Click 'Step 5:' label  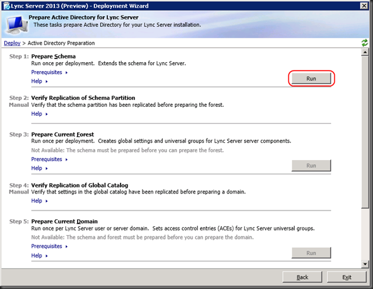click(x=19, y=222)
